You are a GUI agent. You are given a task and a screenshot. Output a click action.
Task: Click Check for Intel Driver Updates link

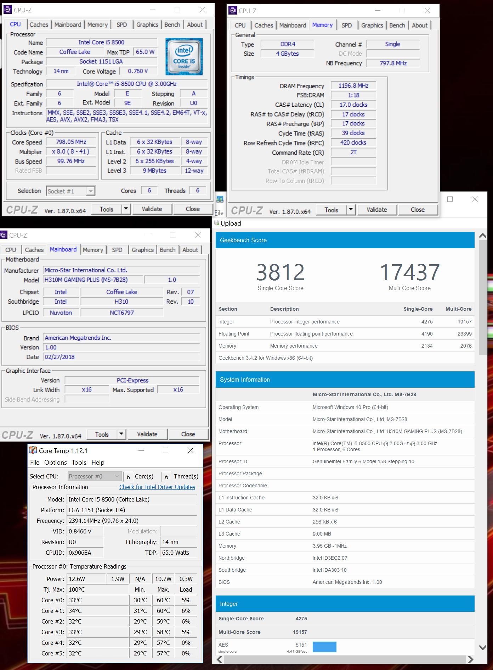pyautogui.click(x=157, y=487)
